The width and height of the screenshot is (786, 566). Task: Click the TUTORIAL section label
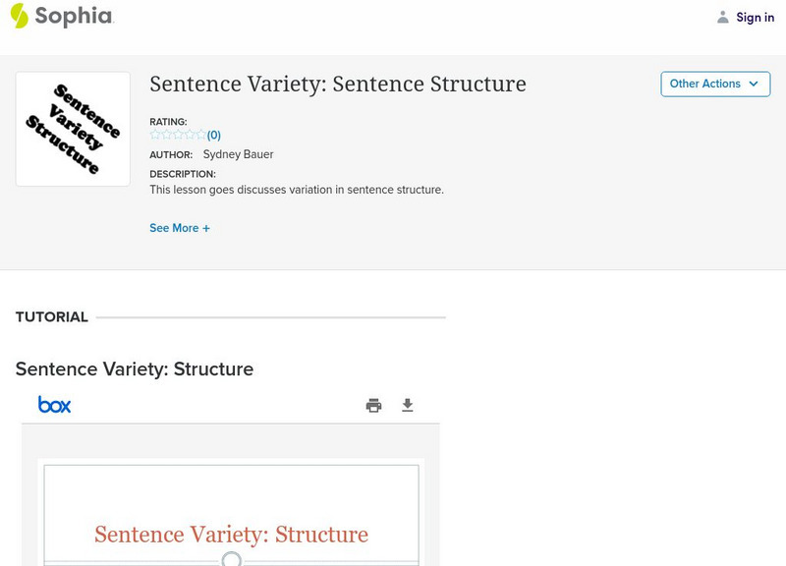[x=52, y=317]
